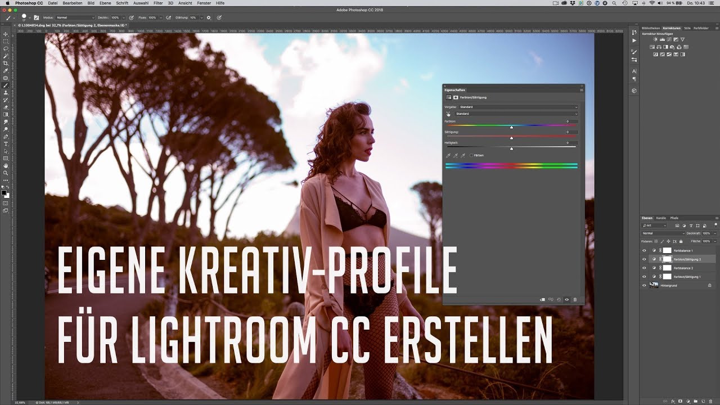Click the Farbton hue slider handle
The height and width of the screenshot is (405, 720).
(512, 127)
